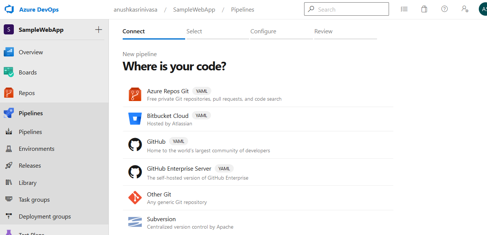Choose Azure Repos Git as code source
This screenshot has height=235, width=487.
pos(258,95)
